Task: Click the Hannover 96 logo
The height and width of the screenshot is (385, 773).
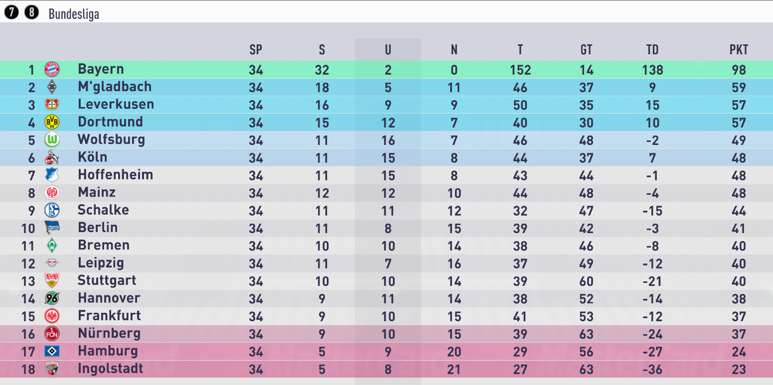Action: [52, 298]
